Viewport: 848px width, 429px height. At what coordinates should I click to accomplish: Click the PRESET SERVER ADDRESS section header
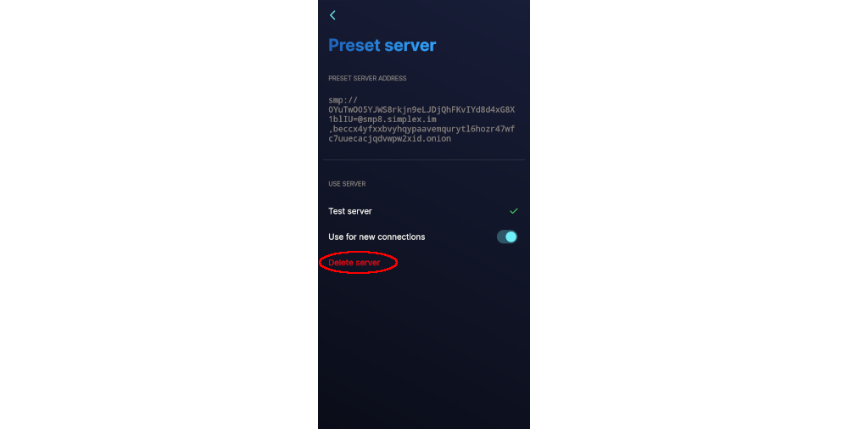tap(367, 79)
